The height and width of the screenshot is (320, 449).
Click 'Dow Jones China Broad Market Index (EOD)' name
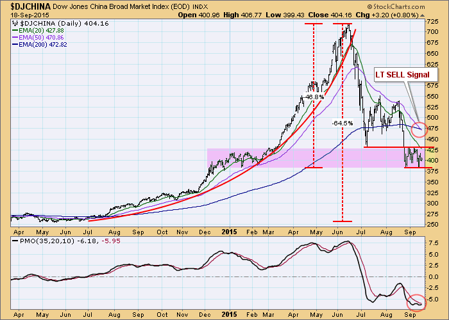click(x=121, y=6)
